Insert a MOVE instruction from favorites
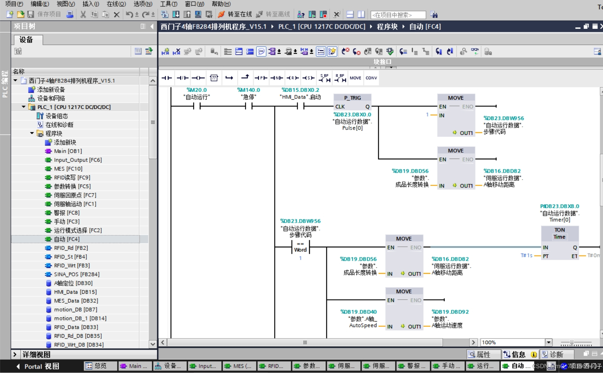 point(355,78)
